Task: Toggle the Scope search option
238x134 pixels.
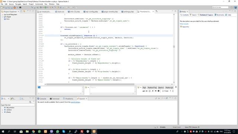Action: [165, 91]
